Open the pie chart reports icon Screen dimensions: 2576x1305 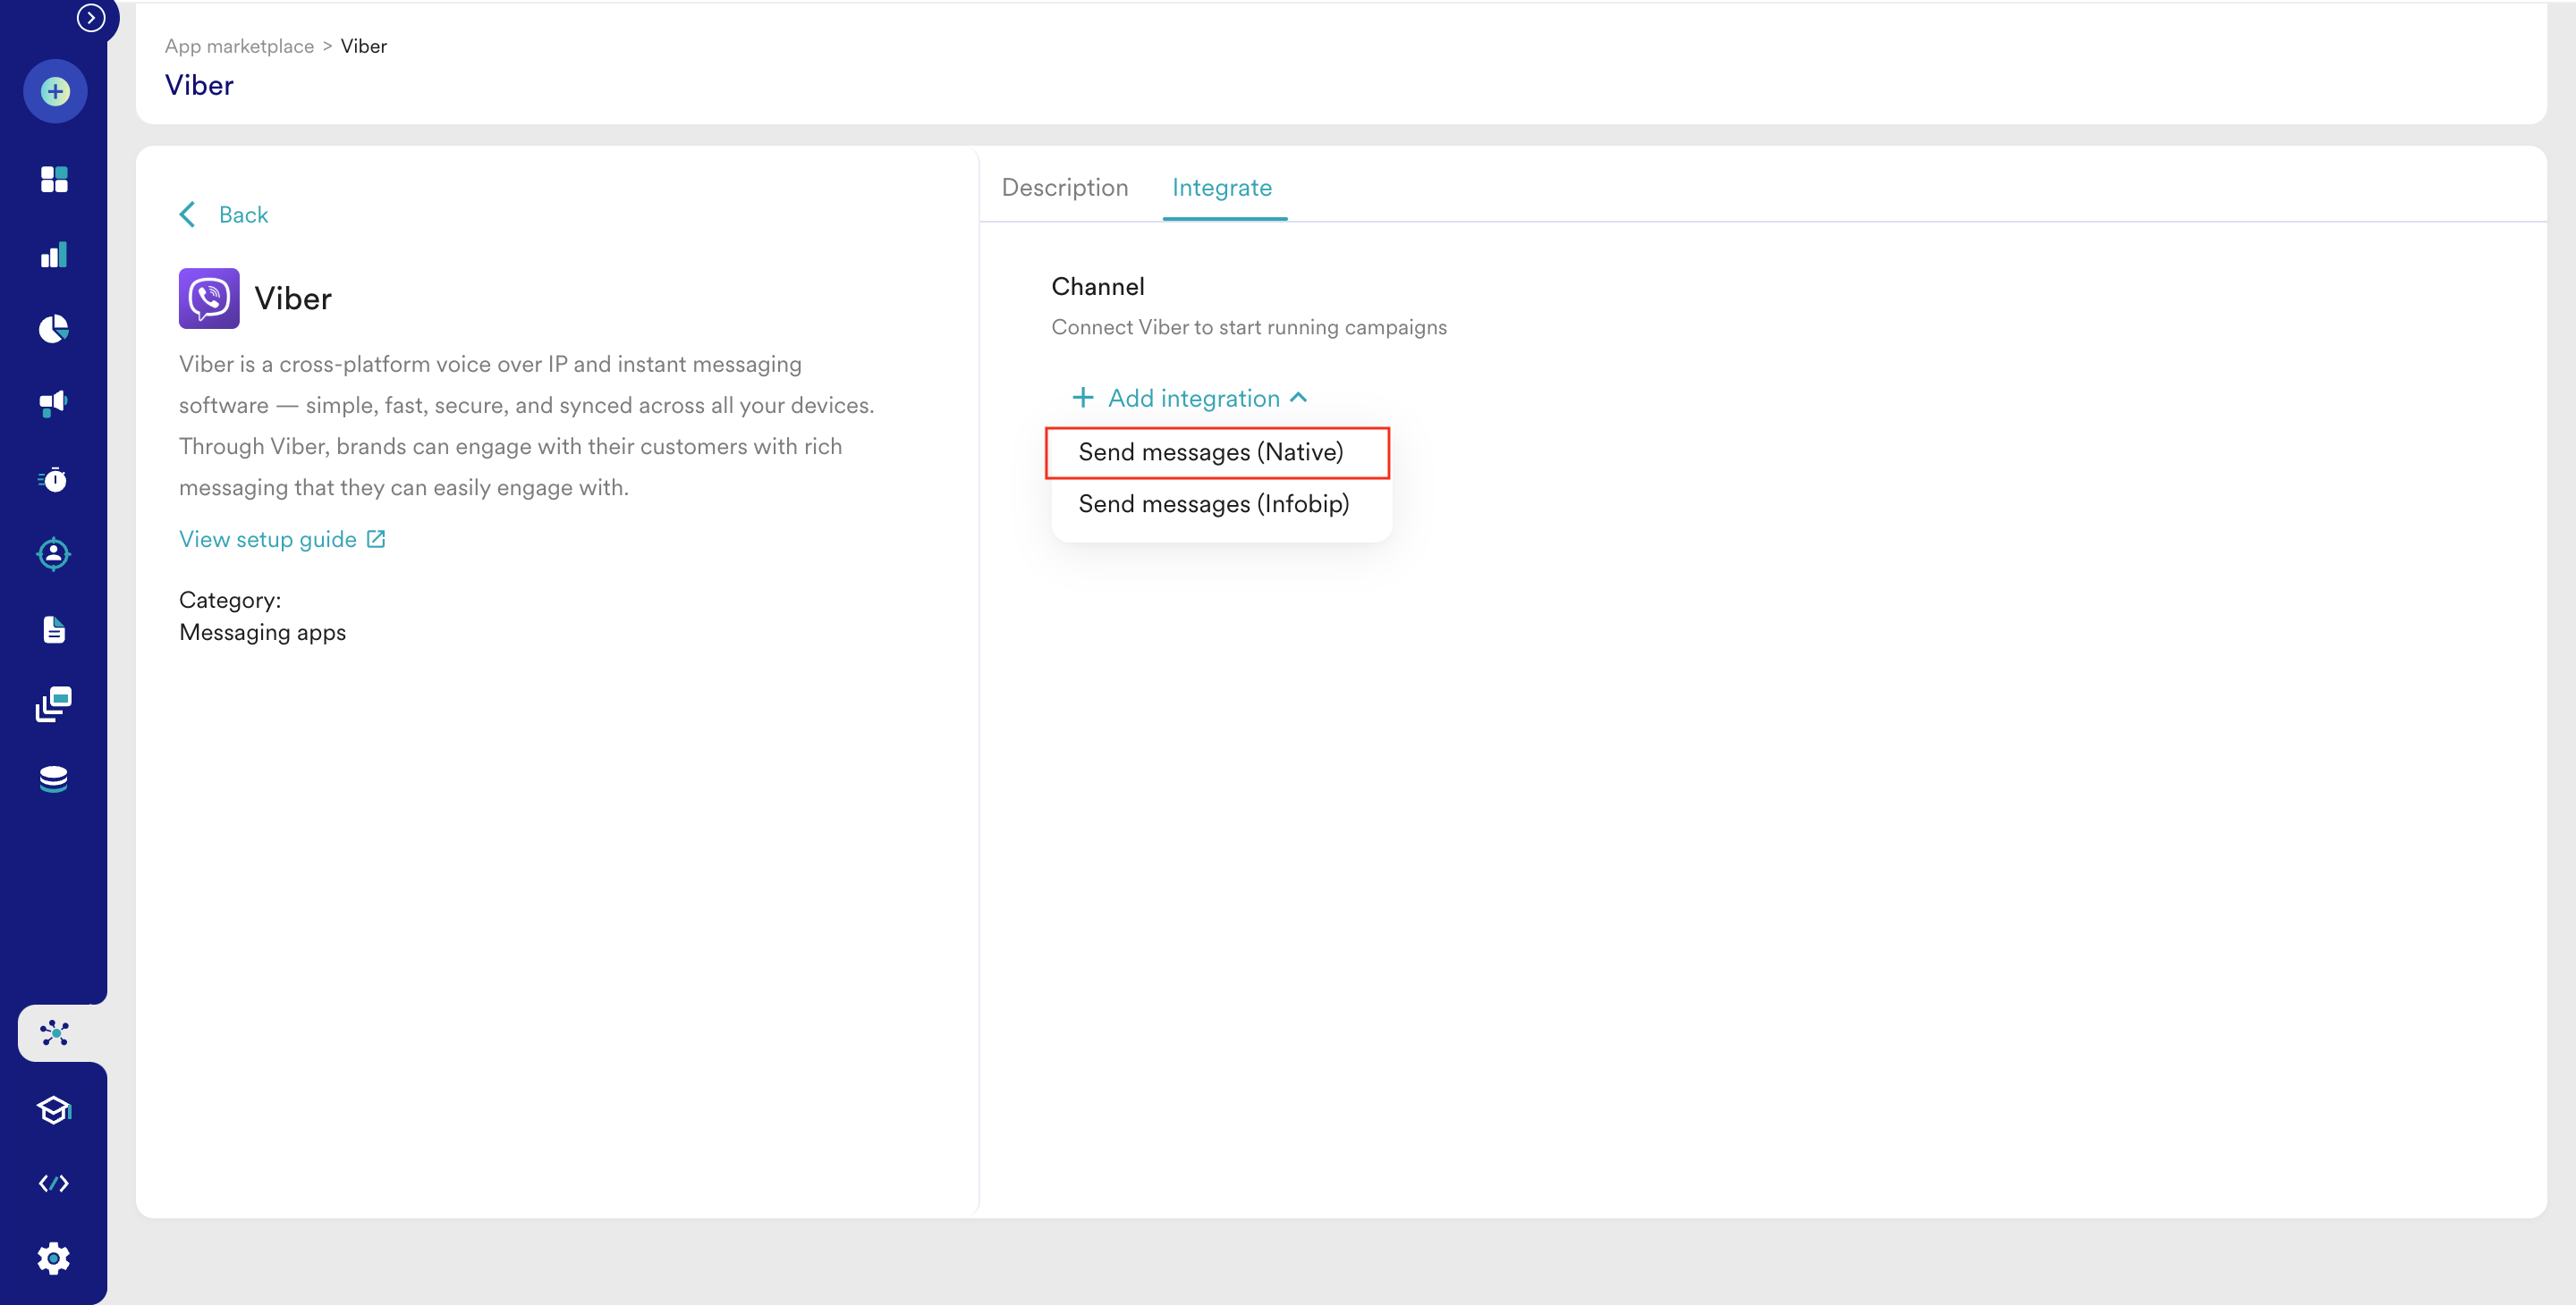coord(54,329)
